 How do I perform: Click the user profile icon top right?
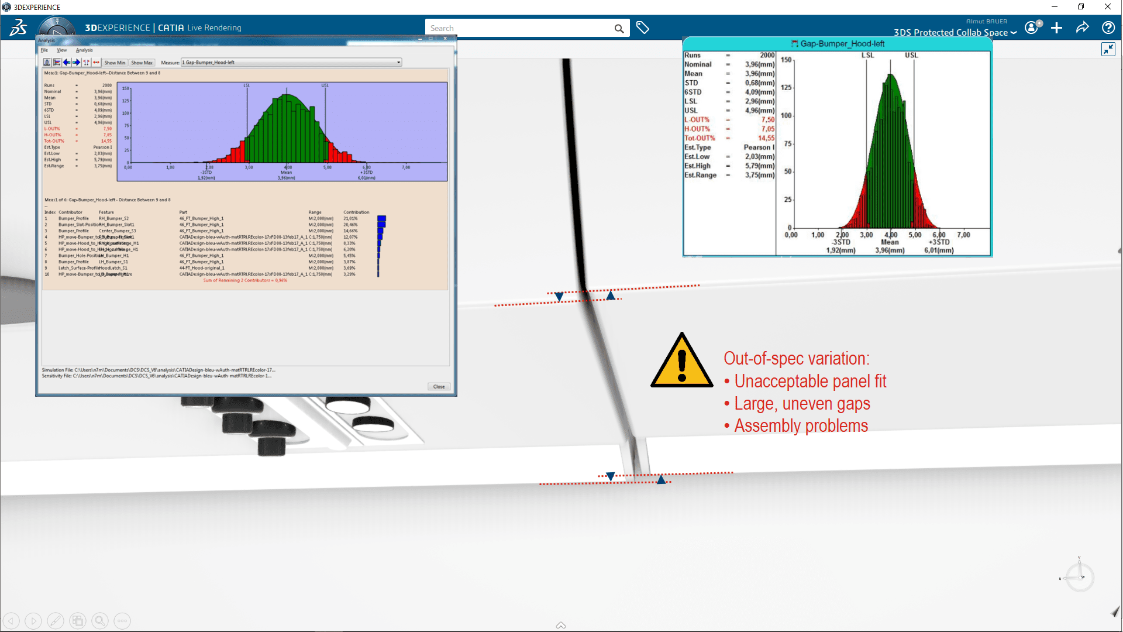[1032, 27]
